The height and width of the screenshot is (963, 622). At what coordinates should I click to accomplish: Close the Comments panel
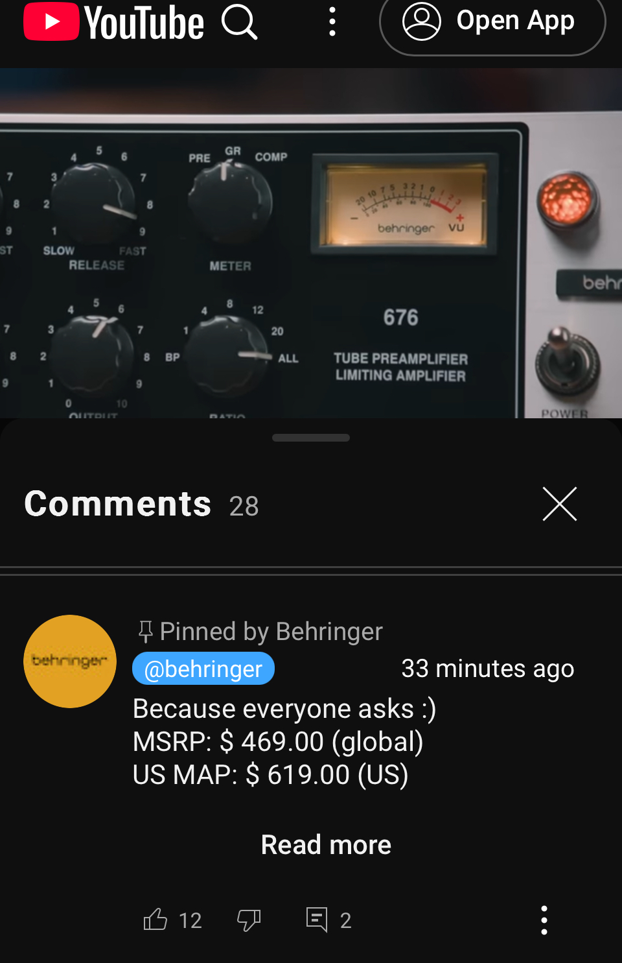point(560,504)
